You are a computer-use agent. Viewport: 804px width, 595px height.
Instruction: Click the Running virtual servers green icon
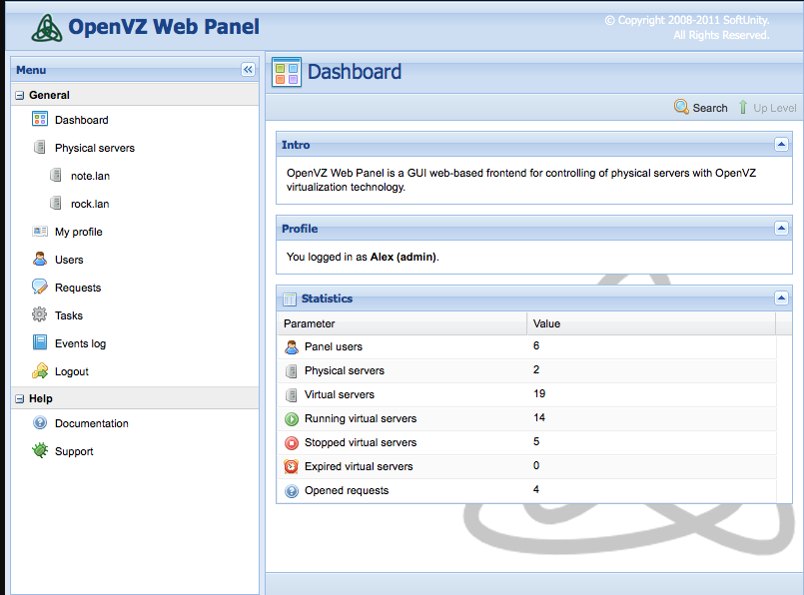[292, 419]
